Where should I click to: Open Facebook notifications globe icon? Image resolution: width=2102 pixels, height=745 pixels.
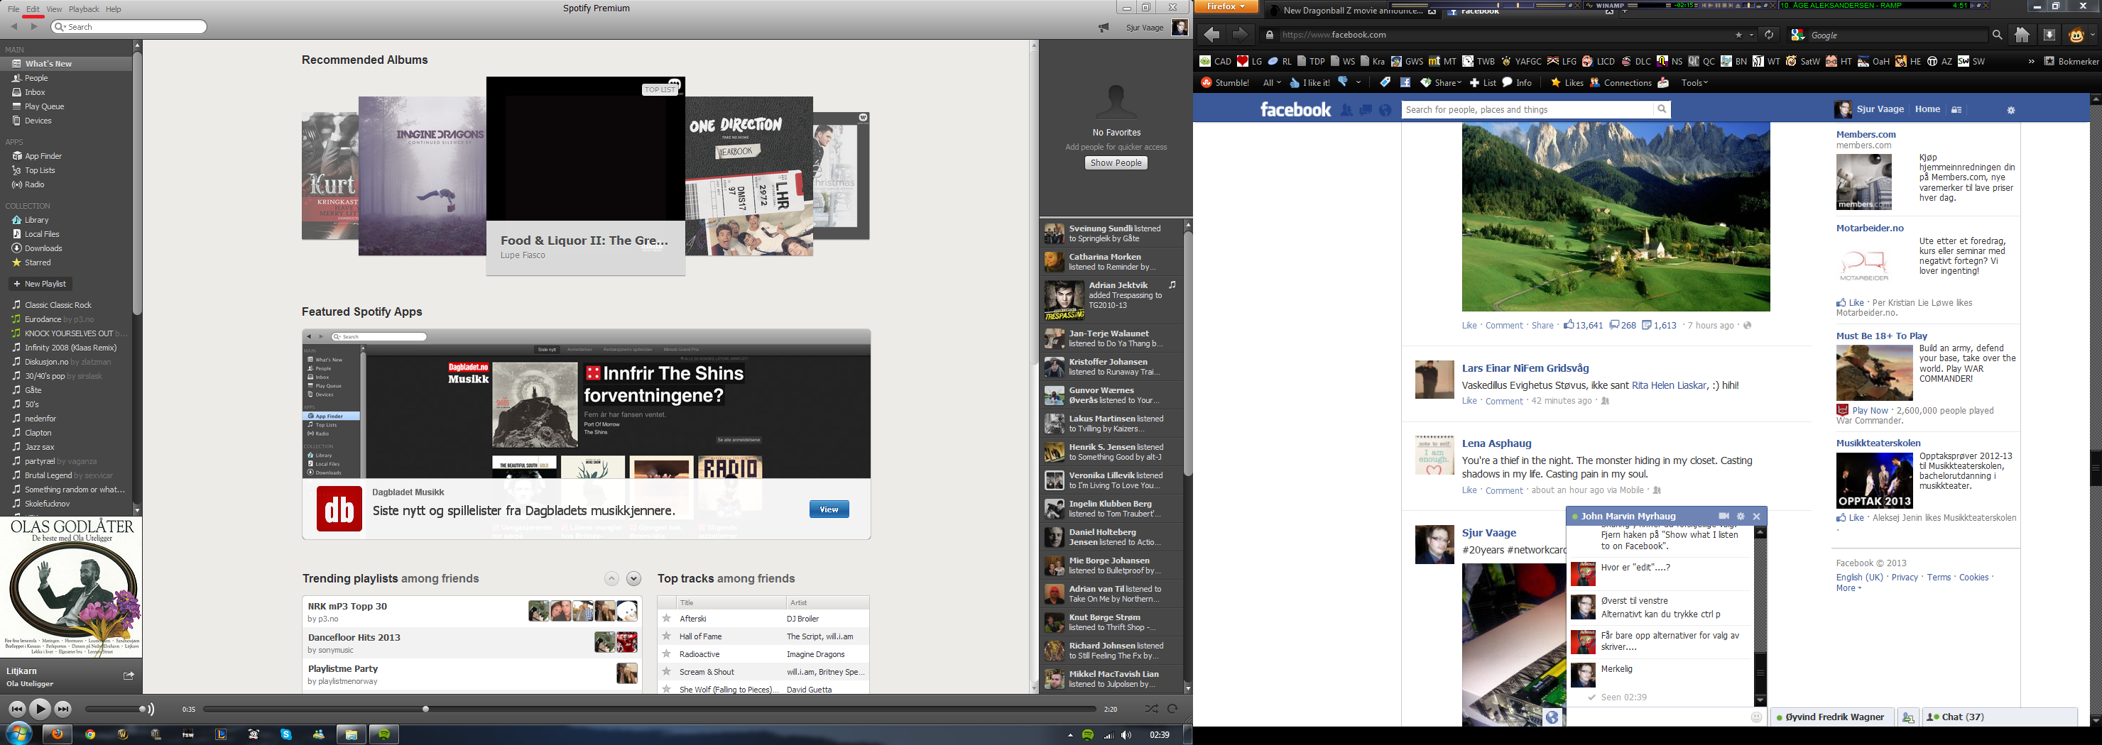click(1385, 110)
